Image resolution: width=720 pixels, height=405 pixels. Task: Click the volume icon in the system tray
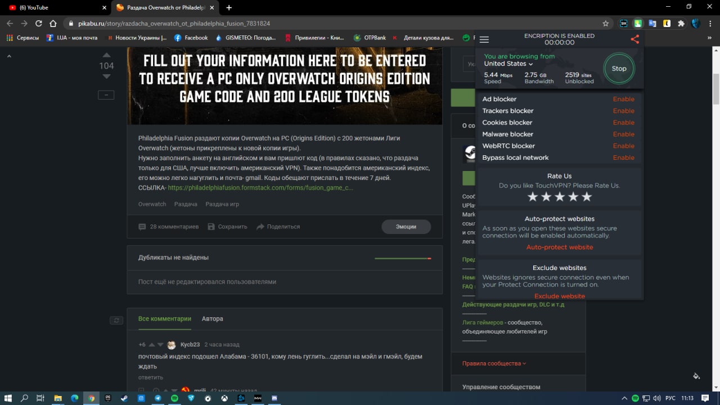[657, 398]
